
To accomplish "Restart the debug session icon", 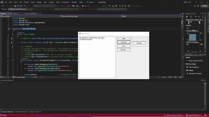I will click(88, 6).
